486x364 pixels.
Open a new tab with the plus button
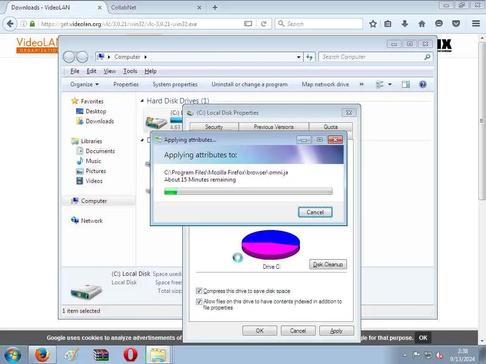(x=215, y=8)
